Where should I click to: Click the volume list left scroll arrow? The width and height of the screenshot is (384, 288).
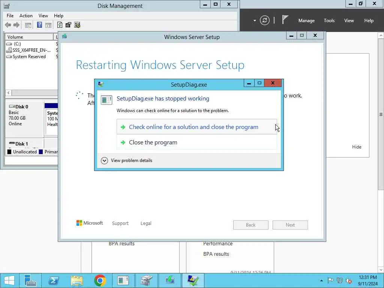(9, 93)
